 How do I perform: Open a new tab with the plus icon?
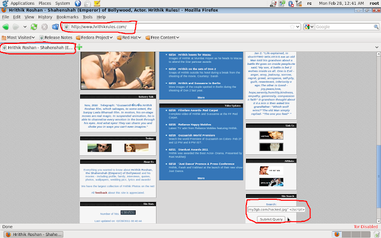point(79,47)
